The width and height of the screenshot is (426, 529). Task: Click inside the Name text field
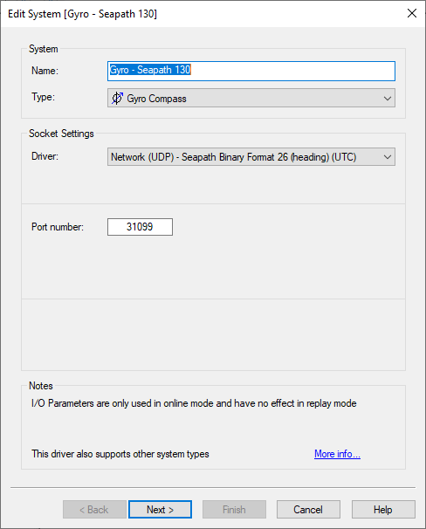tap(251, 71)
